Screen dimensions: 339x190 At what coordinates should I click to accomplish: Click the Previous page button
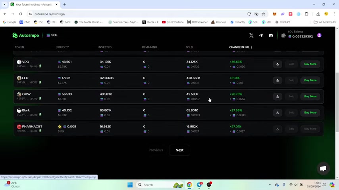(x=156, y=150)
